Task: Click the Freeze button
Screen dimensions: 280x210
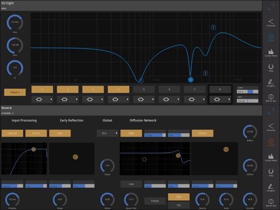Action: pyautogui.click(x=155, y=201)
